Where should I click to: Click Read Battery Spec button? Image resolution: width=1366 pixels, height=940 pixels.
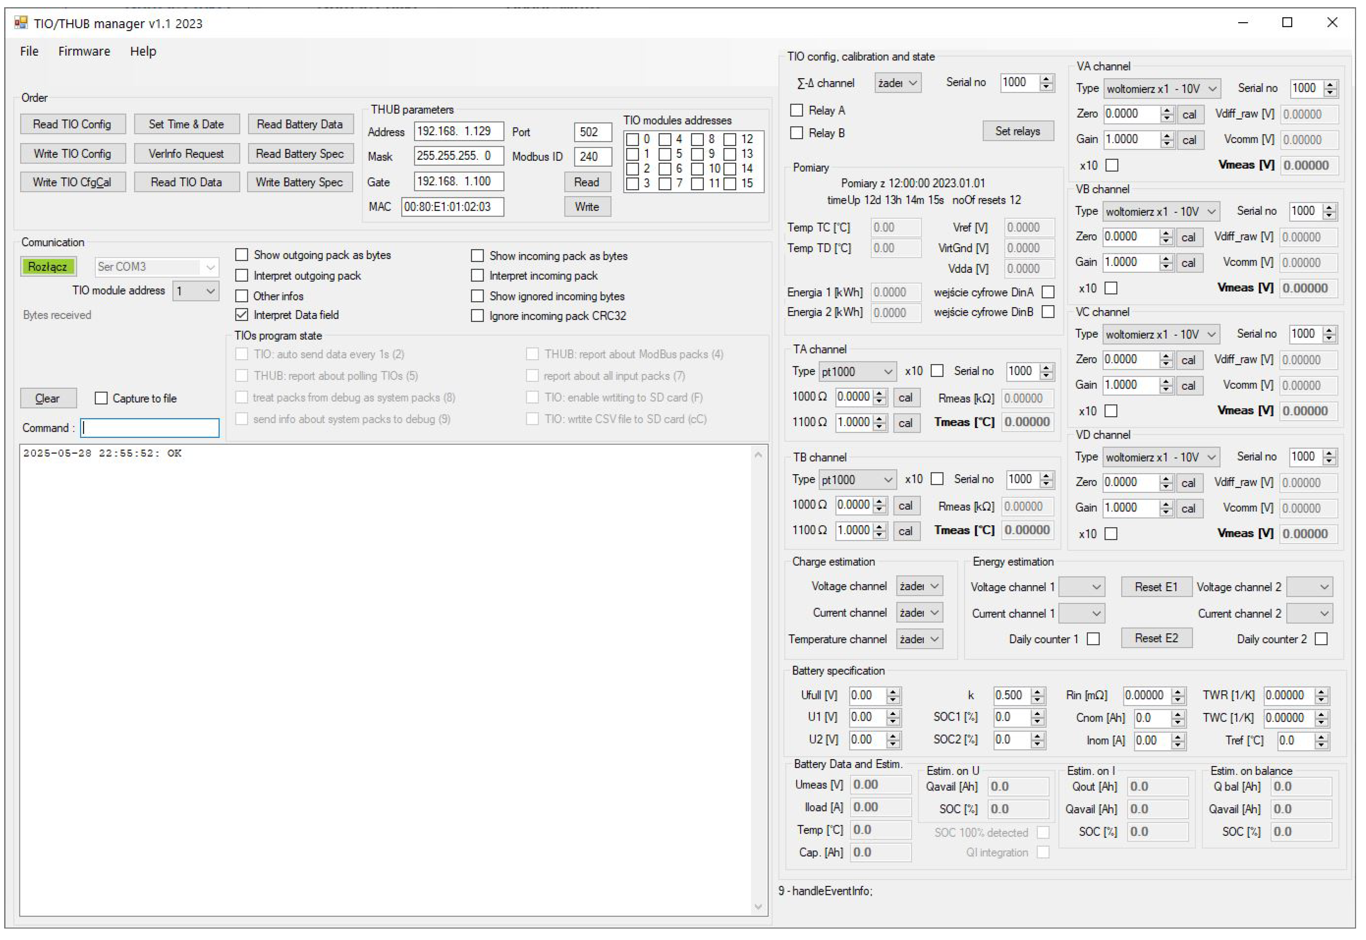pos(300,154)
